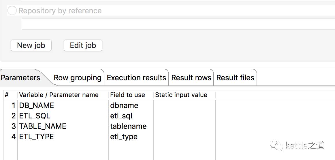Image resolution: width=335 pixels, height=160 pixels.
Task: Switch to the Parameters tab
Action: (20, 78)
